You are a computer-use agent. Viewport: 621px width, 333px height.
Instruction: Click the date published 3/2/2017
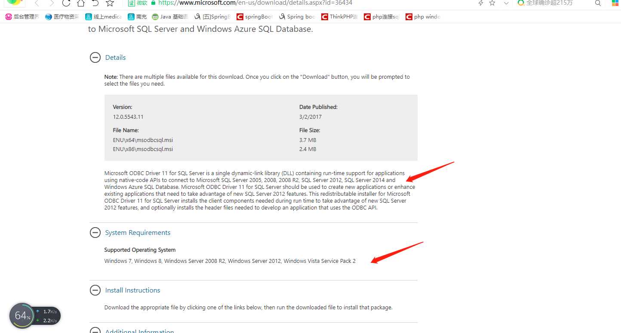point(310,117)
